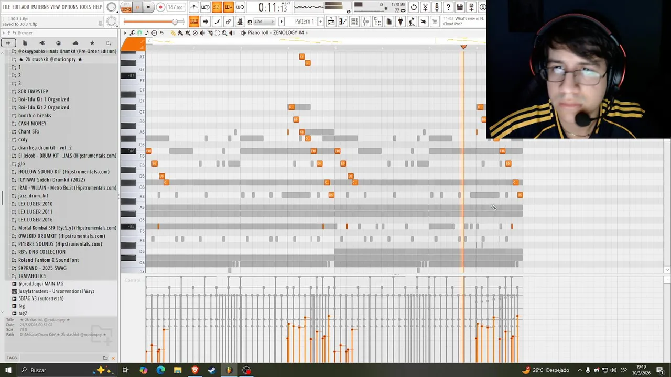Select the browser cloud tab

(75, 43)
